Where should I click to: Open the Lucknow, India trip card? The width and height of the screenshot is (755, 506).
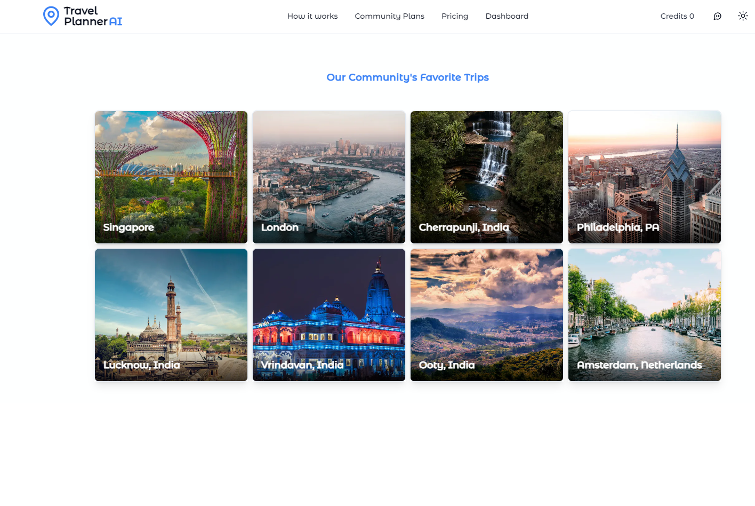click(171, 315)
